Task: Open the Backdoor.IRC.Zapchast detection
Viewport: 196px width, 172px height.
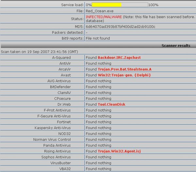Action: click(119, 58)
